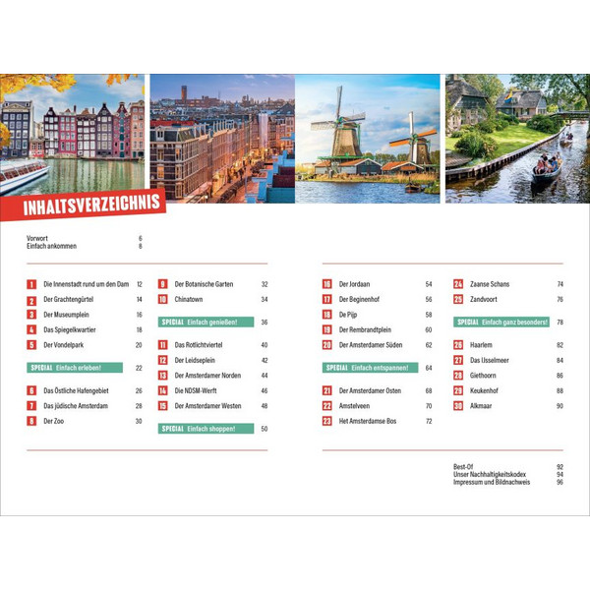Image resolution: width=590 pixels, height=590 pixels.
Task: Click the Giethoorn canal boat photo
Action: point(518,139)
